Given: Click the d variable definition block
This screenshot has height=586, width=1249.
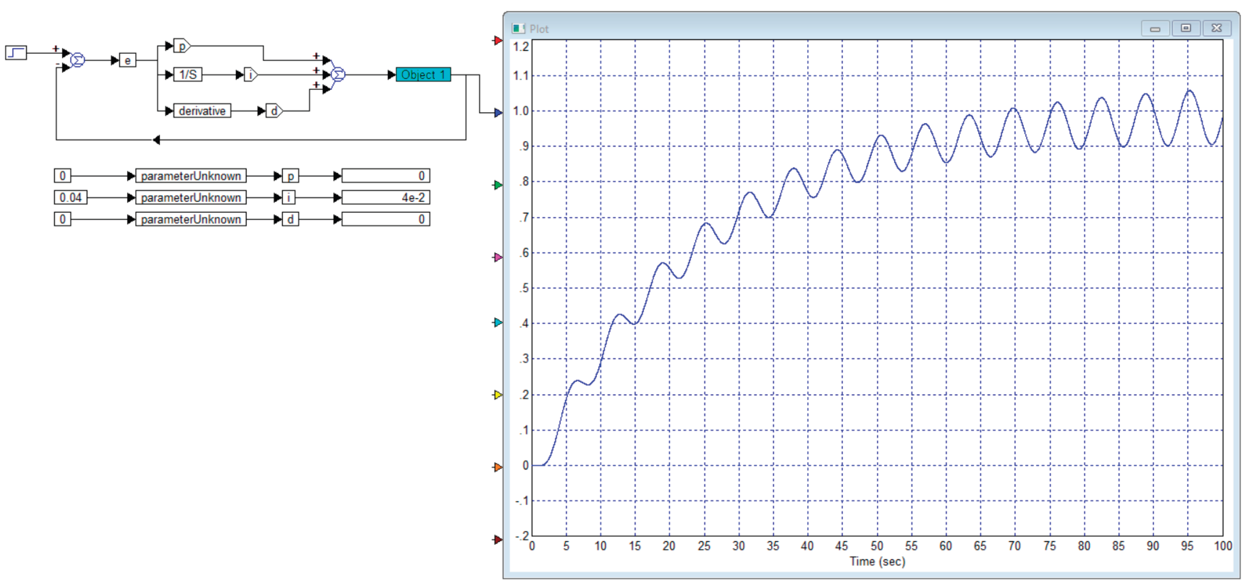Looking at the screenshot, I should [290, 219].
